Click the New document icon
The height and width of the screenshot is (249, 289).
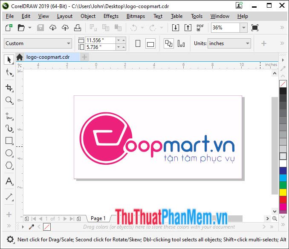pyautogui.click(x=9, y=28)
